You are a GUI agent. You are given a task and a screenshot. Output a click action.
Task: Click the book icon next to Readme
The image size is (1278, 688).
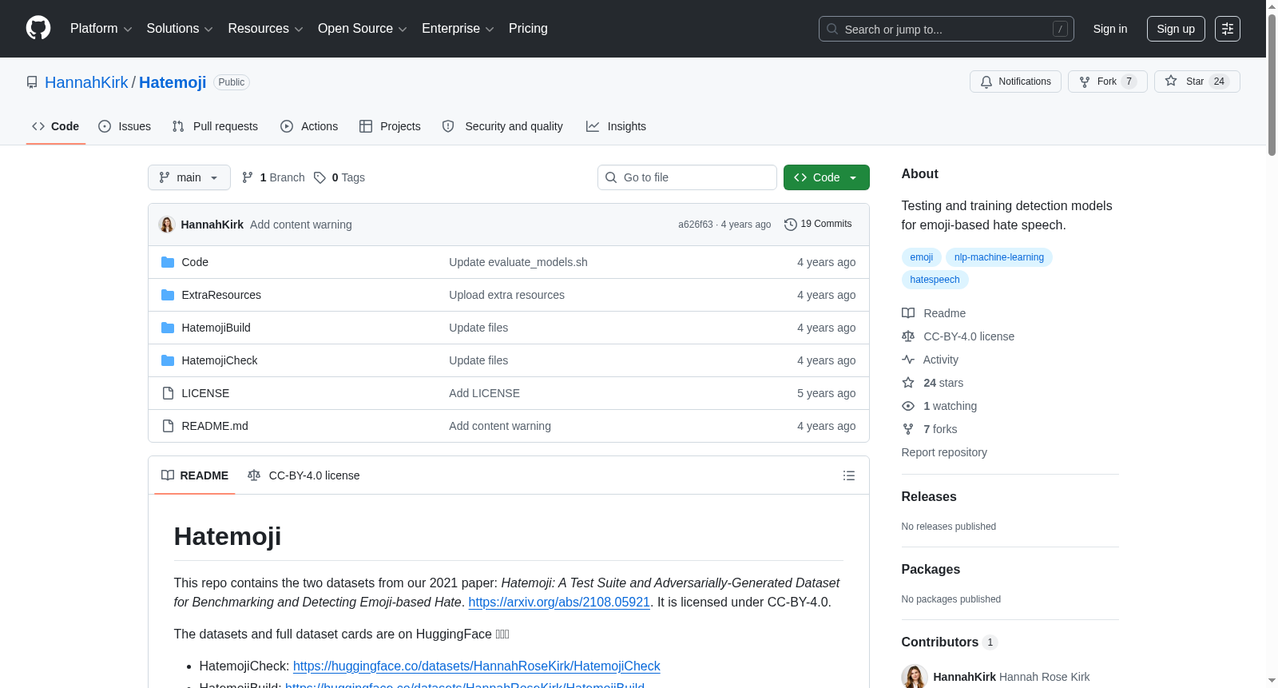click(x=908, y=313)
